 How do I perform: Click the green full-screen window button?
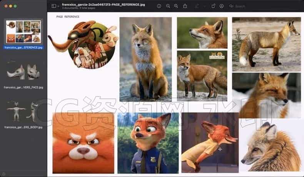(15, 6)
